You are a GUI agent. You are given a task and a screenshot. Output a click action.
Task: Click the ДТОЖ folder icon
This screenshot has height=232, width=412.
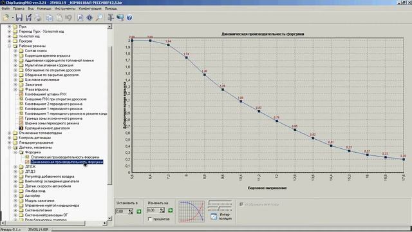click(x=21, y=166)
